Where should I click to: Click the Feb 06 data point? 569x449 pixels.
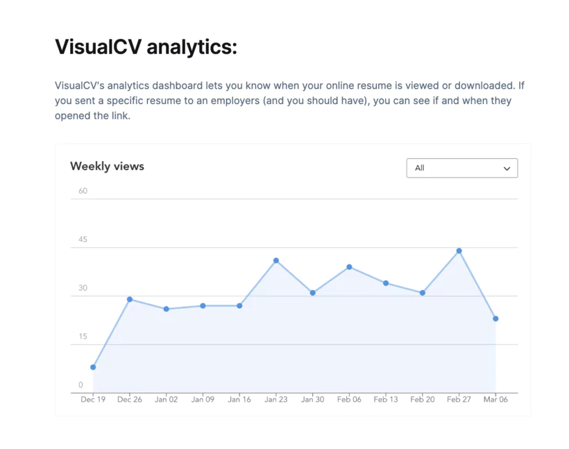(x=349, y=266)
